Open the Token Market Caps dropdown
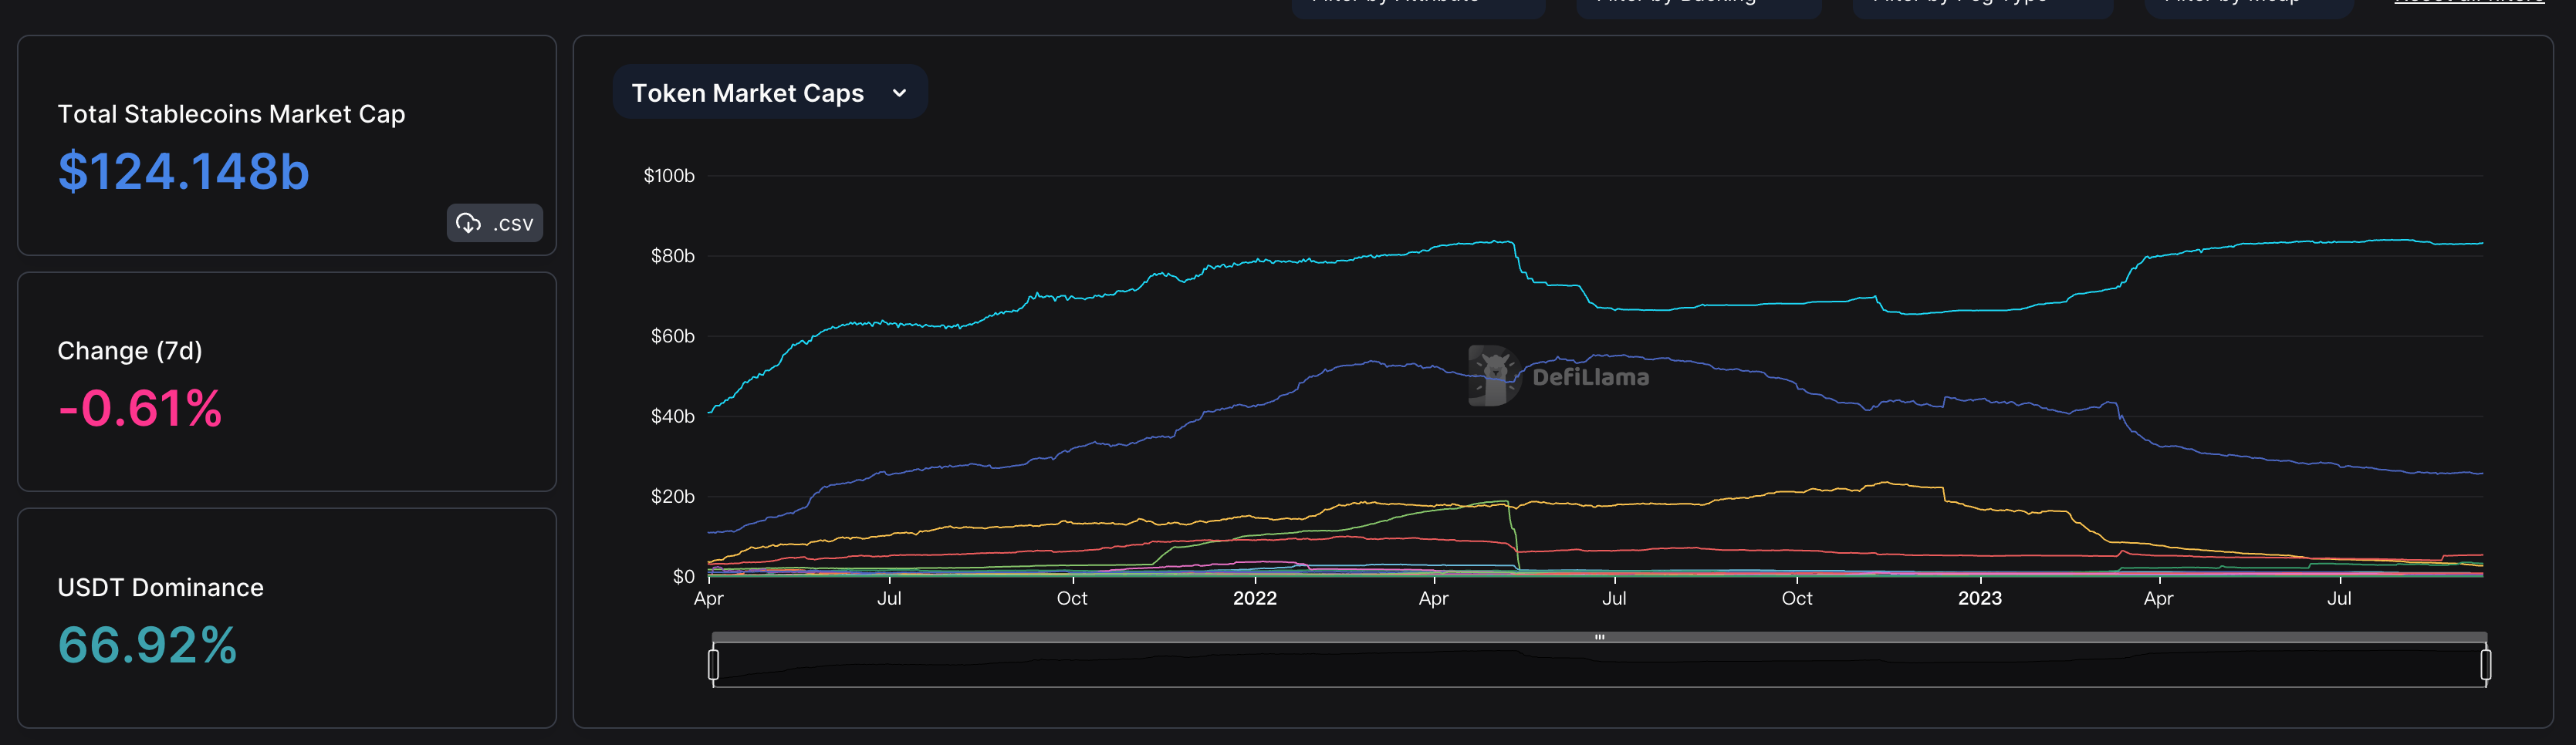Viewport: 2576px width, 745px height. pos(770,92)
